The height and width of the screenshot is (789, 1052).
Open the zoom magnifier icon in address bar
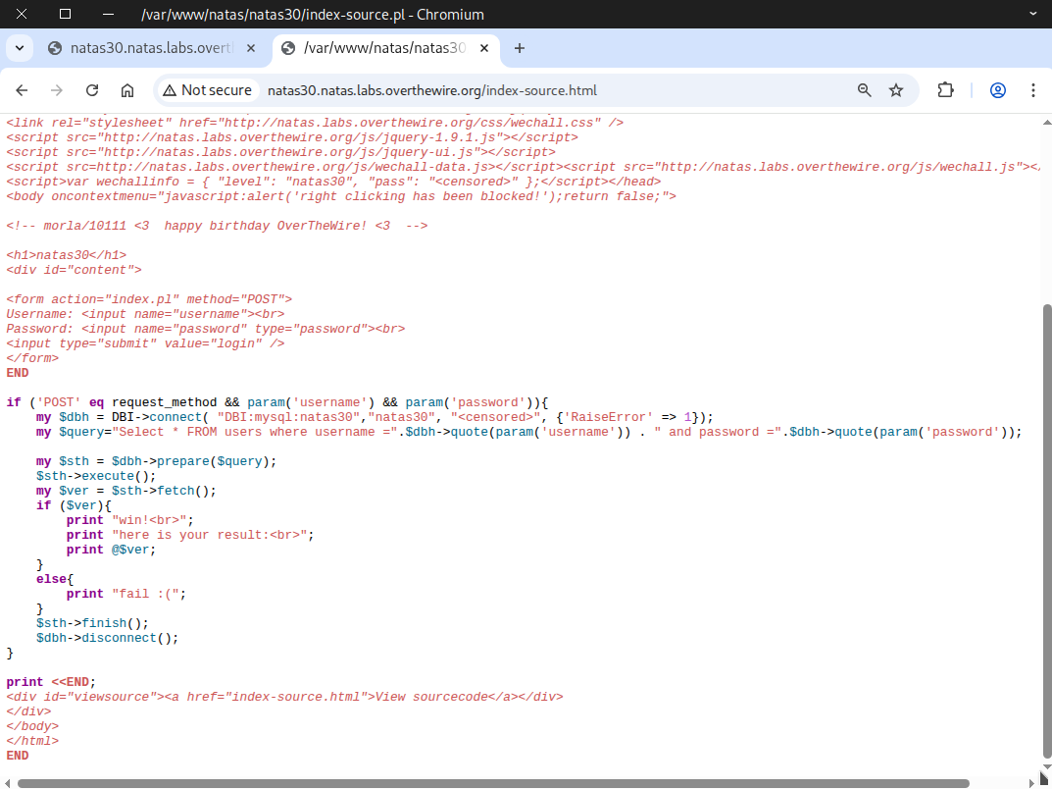click(x=864, y=90)
